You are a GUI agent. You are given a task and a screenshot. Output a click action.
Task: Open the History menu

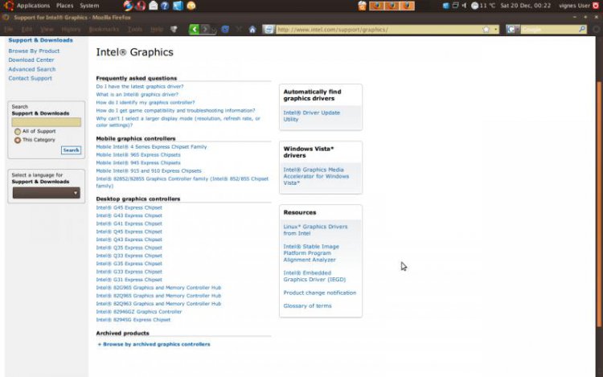tap(71, 29)
